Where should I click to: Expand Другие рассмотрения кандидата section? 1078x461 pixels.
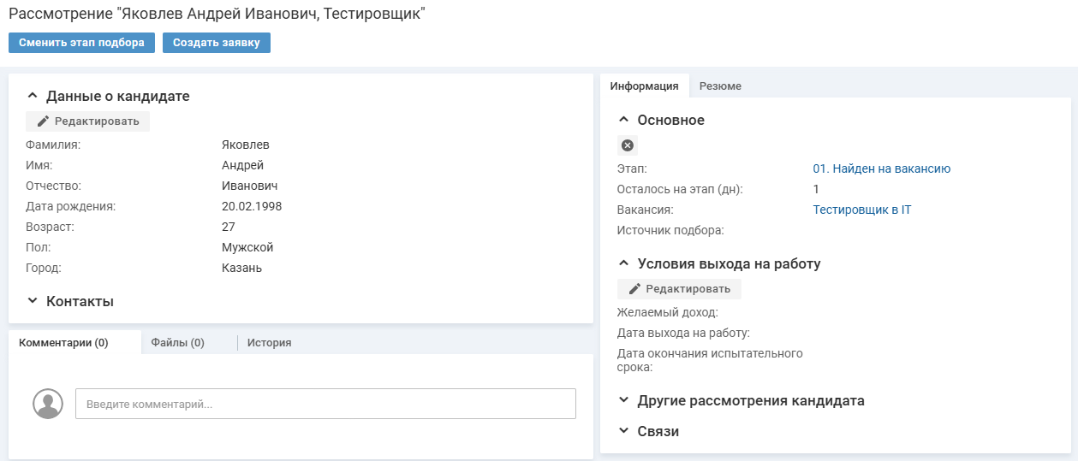pyautogui.click(x=624, y=400)
